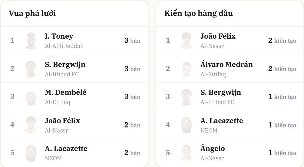Screen dimensions: 304x167
Task: Select S. Bergwijn's 1 kiến tạo stat
Action: coord(282,97)
